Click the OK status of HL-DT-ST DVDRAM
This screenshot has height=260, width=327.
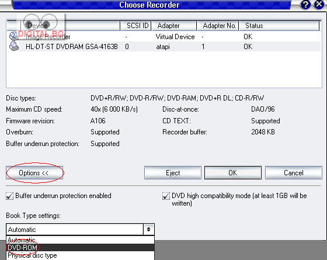click(x=248, y=46)
